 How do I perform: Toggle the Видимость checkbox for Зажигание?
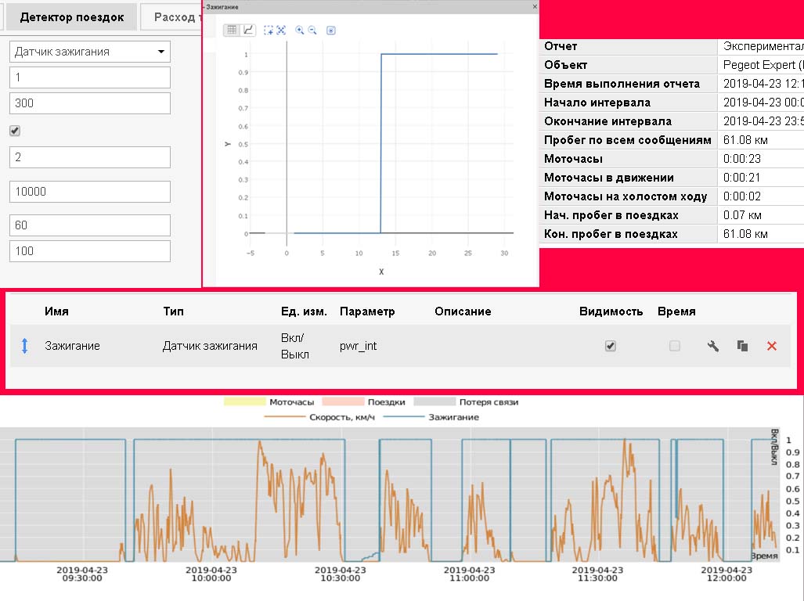pos(611,346)
